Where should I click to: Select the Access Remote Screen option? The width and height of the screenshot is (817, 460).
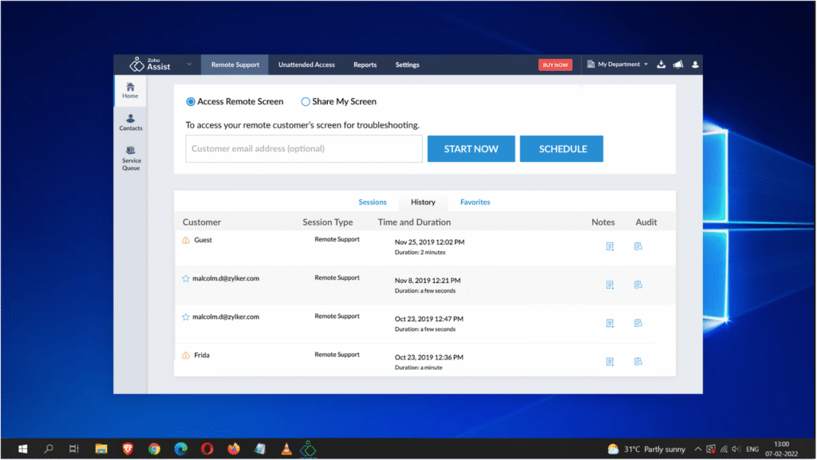(191, 101)
